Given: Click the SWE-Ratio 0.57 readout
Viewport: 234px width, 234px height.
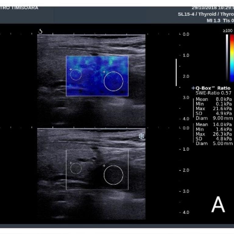Looking at the screenshot, I should 213,93.
